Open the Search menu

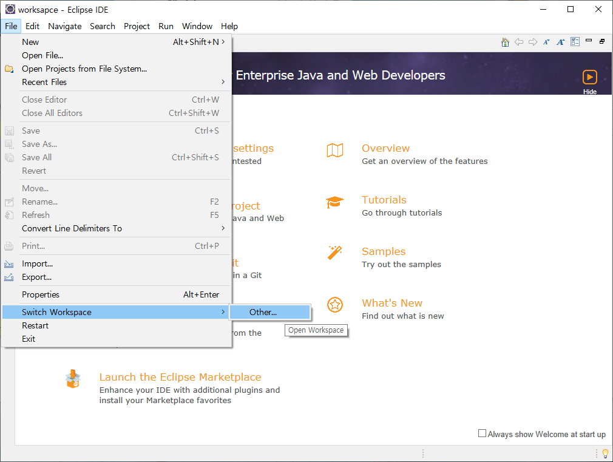click(x=103, y=26)
